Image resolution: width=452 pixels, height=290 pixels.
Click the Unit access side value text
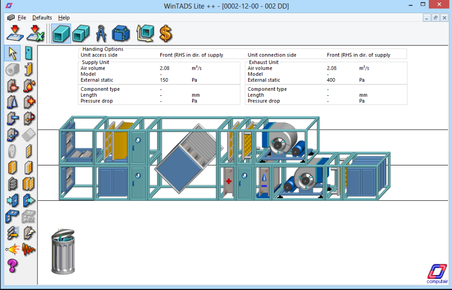coord(192,55)
